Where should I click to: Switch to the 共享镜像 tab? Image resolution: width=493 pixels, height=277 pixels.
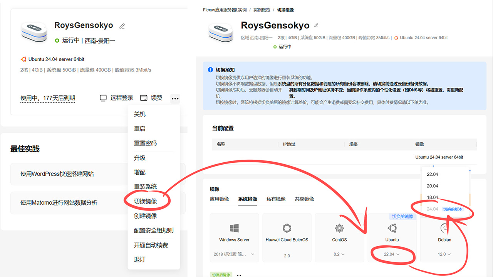click(x=304, y=199)
